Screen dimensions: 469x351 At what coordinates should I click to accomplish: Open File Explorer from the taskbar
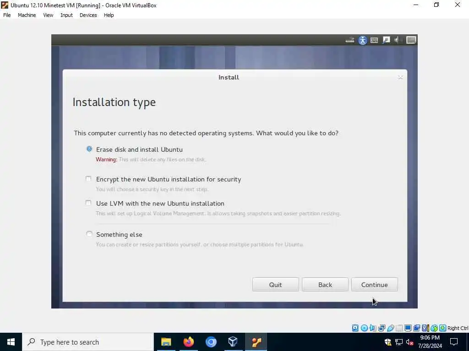point(166,342)
